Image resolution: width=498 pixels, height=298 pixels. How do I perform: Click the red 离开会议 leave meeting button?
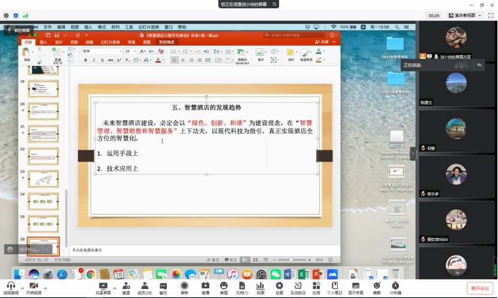pyautogui.click(x=481, y=288)
